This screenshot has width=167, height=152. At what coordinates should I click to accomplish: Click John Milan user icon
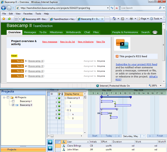[64, 149]
